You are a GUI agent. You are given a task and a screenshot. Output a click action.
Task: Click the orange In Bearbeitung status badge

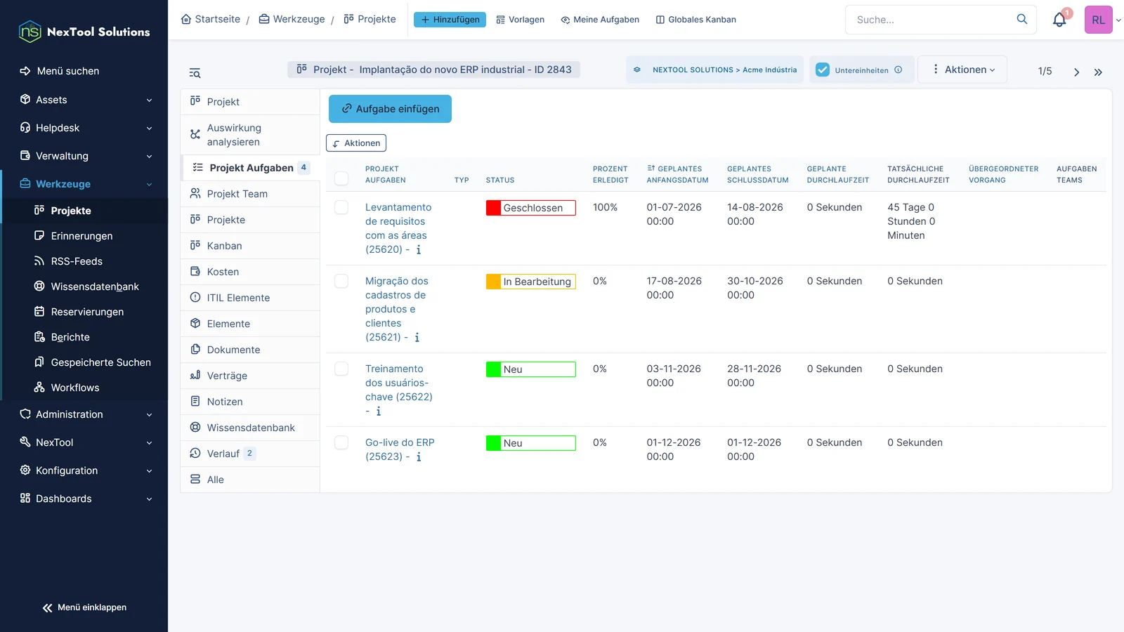click(x=530, y=282)
